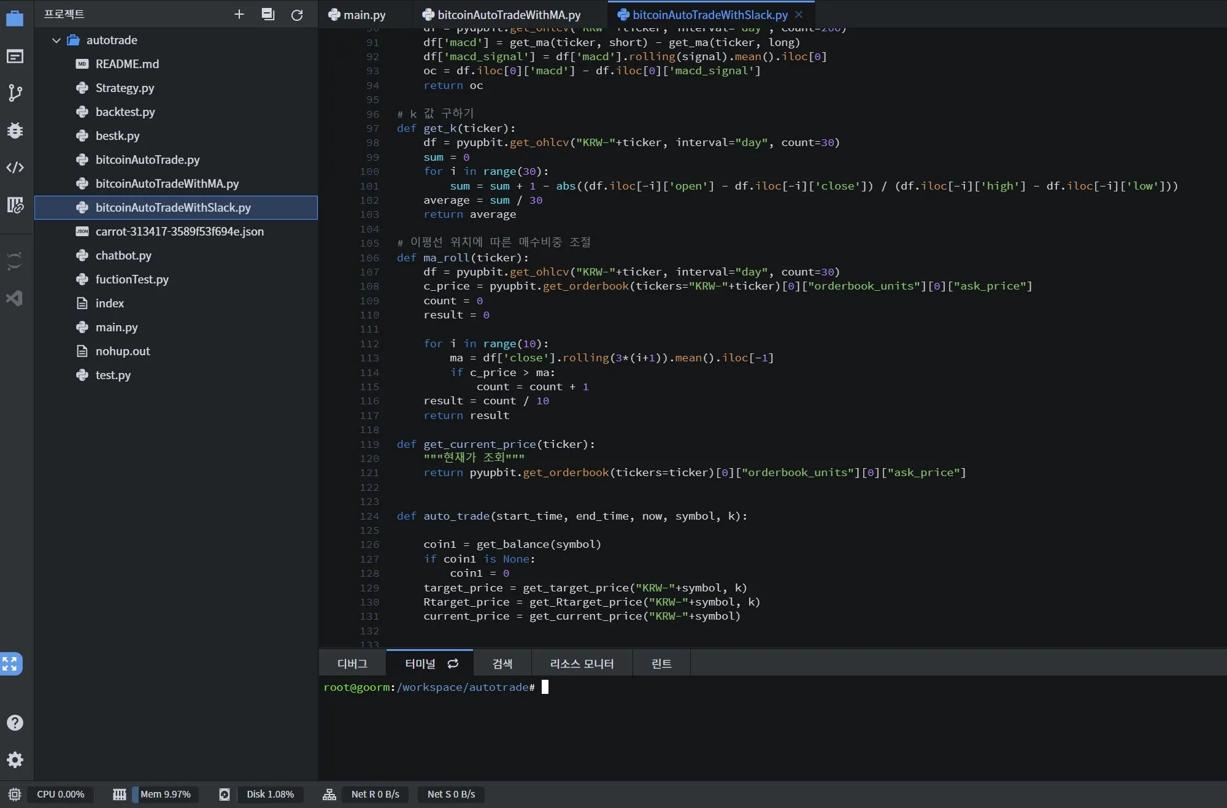Viewport: 1227px width, 808px height.
Task: Open carrot-313417-3589f53f694e.json file
Action: (176, 231)
